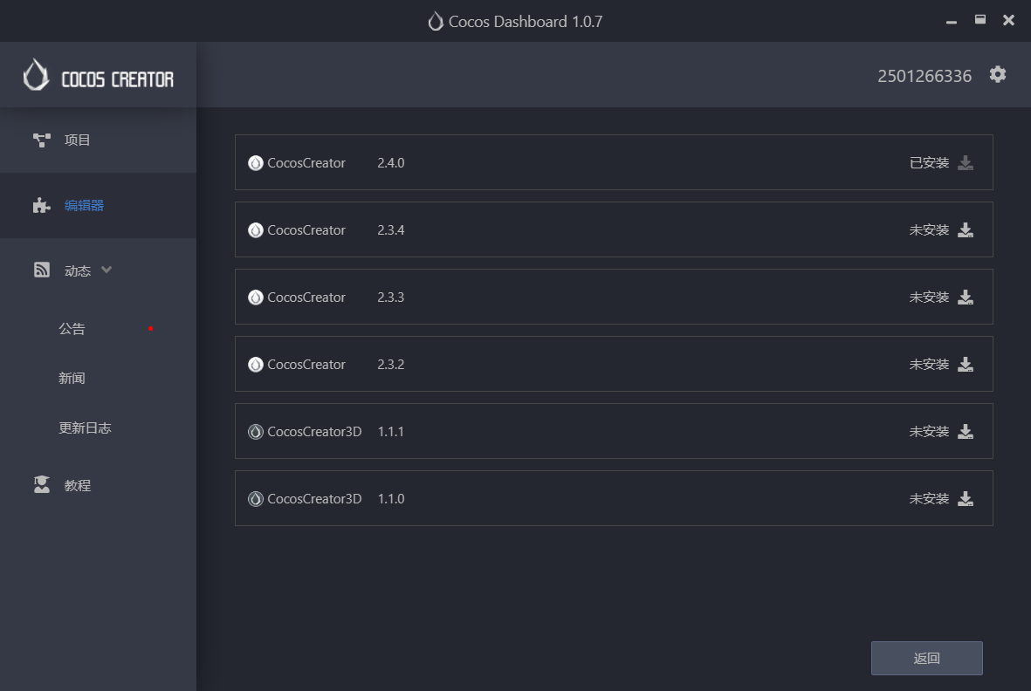
Task: Click the red notification dot beside 公告
Action: click(150, 328)
